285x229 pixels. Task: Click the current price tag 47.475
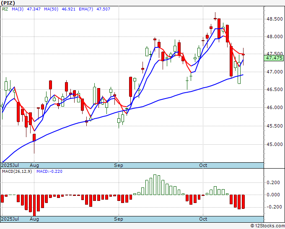pyautogui.click(x=274, y=58)
